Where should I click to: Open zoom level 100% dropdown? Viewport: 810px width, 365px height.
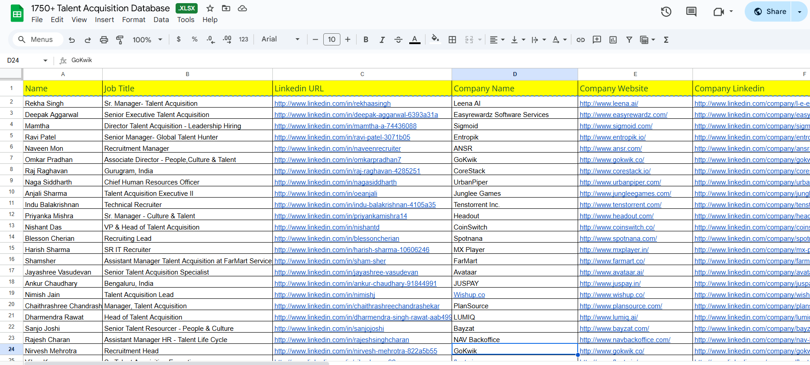[x=147, y=40]
